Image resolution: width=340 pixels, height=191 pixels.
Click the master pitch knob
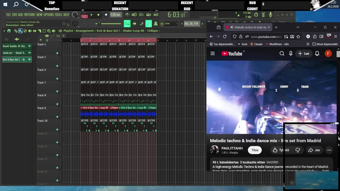click(x=75, y=24)
